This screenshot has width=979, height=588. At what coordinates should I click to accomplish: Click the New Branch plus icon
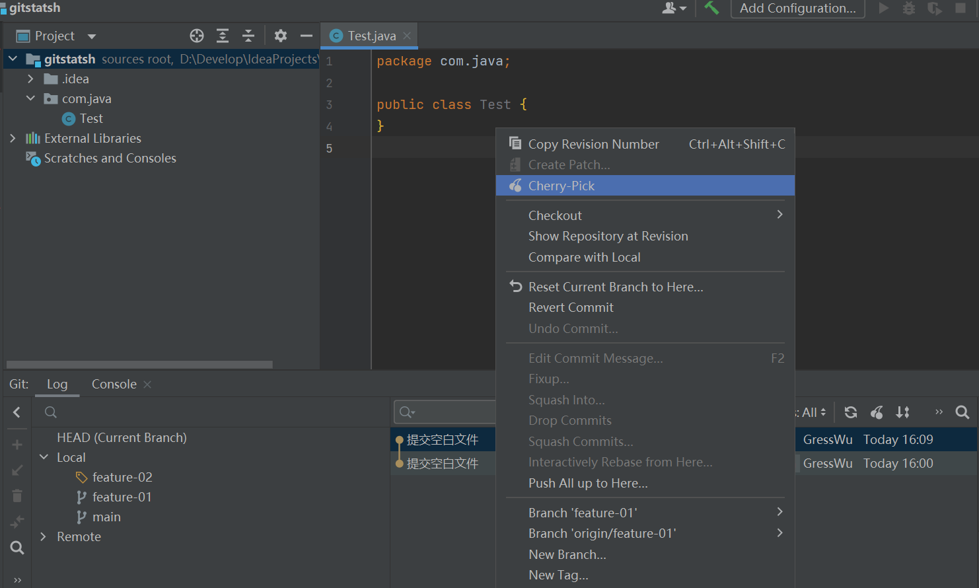point(17,445)
